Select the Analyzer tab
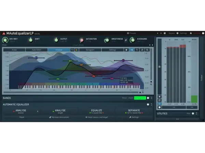205x153 pixels. [59, 50]
